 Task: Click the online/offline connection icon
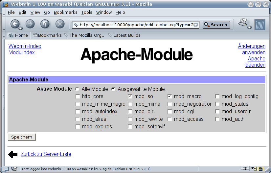tap(245, 169)
